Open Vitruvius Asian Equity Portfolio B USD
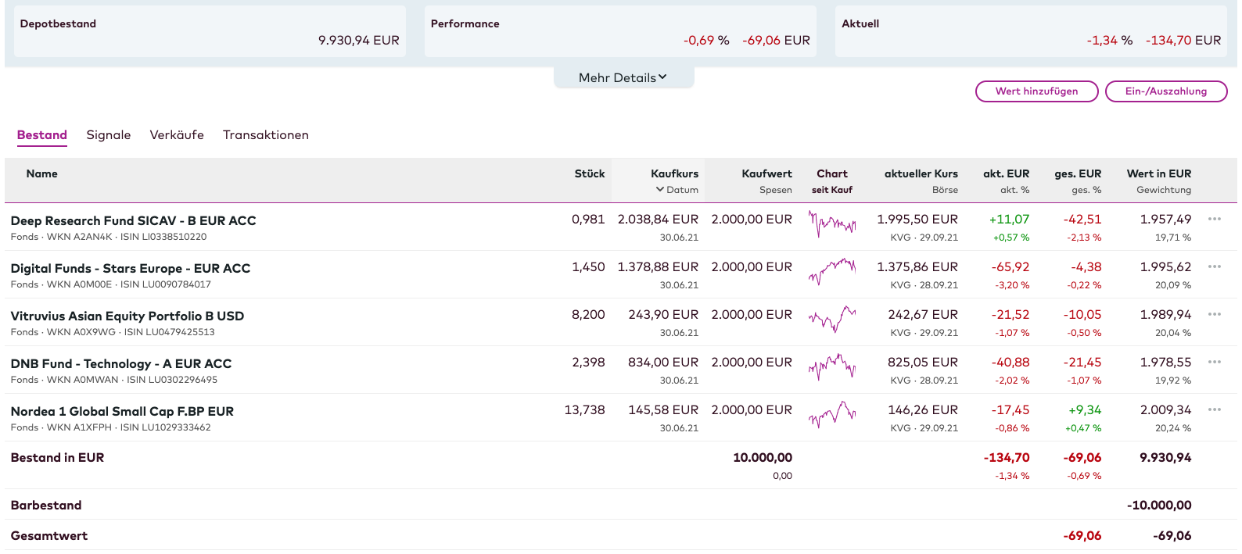This screenshot has height=554, width=1242. pos(127,316)
